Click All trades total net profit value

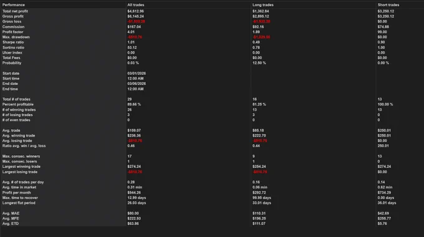(135, 11)
